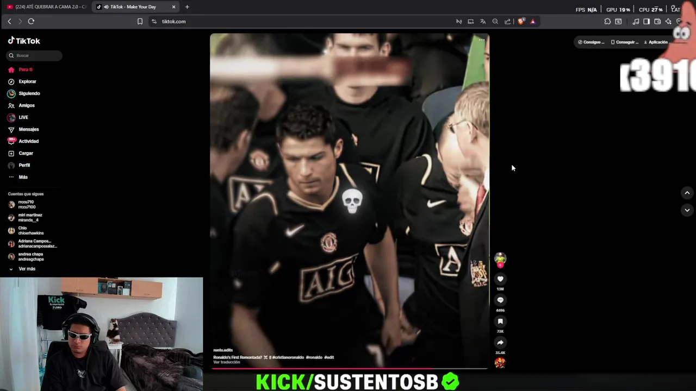Go to the Para ti feed
This screenshot has height=391, width=696.
click(x=20, y=70)
